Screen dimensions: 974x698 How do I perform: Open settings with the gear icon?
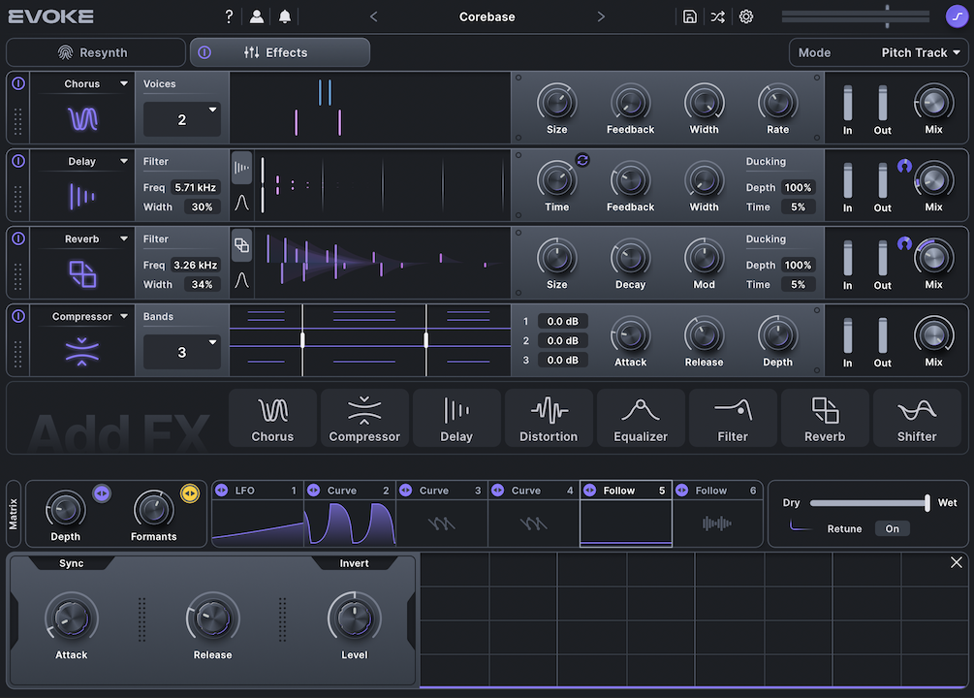[x=746, y=16]
